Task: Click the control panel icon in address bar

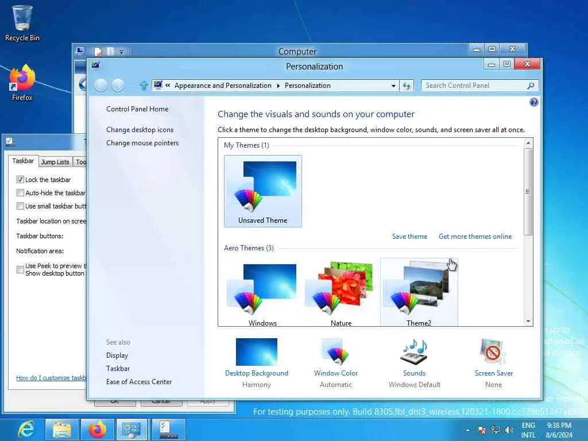Action: point(158,85)
